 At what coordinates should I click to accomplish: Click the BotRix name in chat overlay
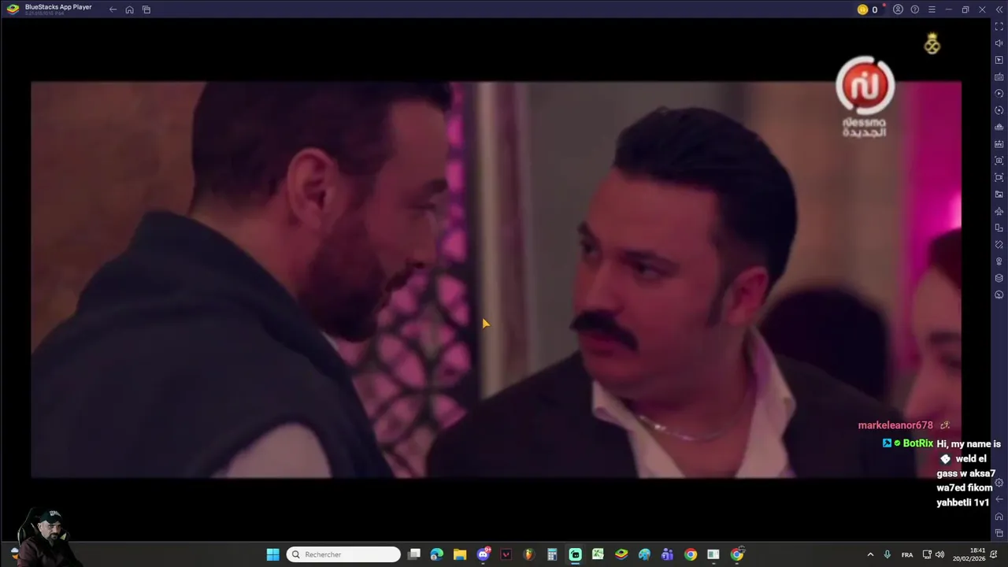point(918,443)
